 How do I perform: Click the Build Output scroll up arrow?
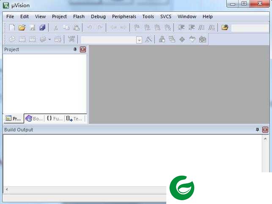265,139
